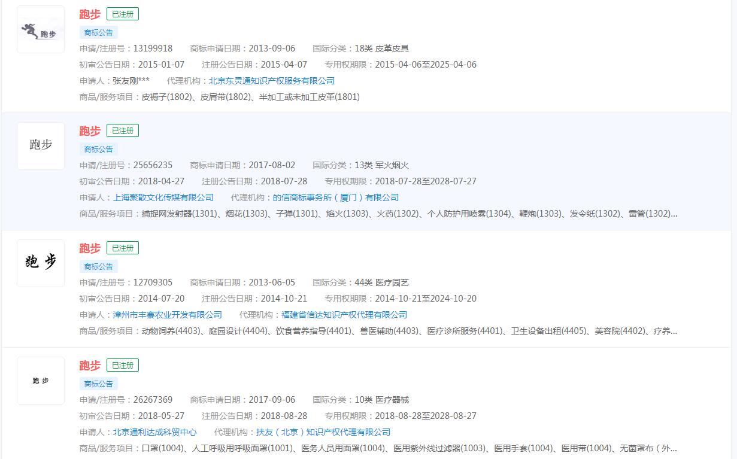Viewport: 737px width, 459px height.
Task: Click the 已注册 badge for registration 25656235
Action: tap(123, 130)
